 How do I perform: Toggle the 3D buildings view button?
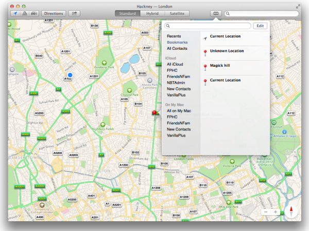click(25, 13)
